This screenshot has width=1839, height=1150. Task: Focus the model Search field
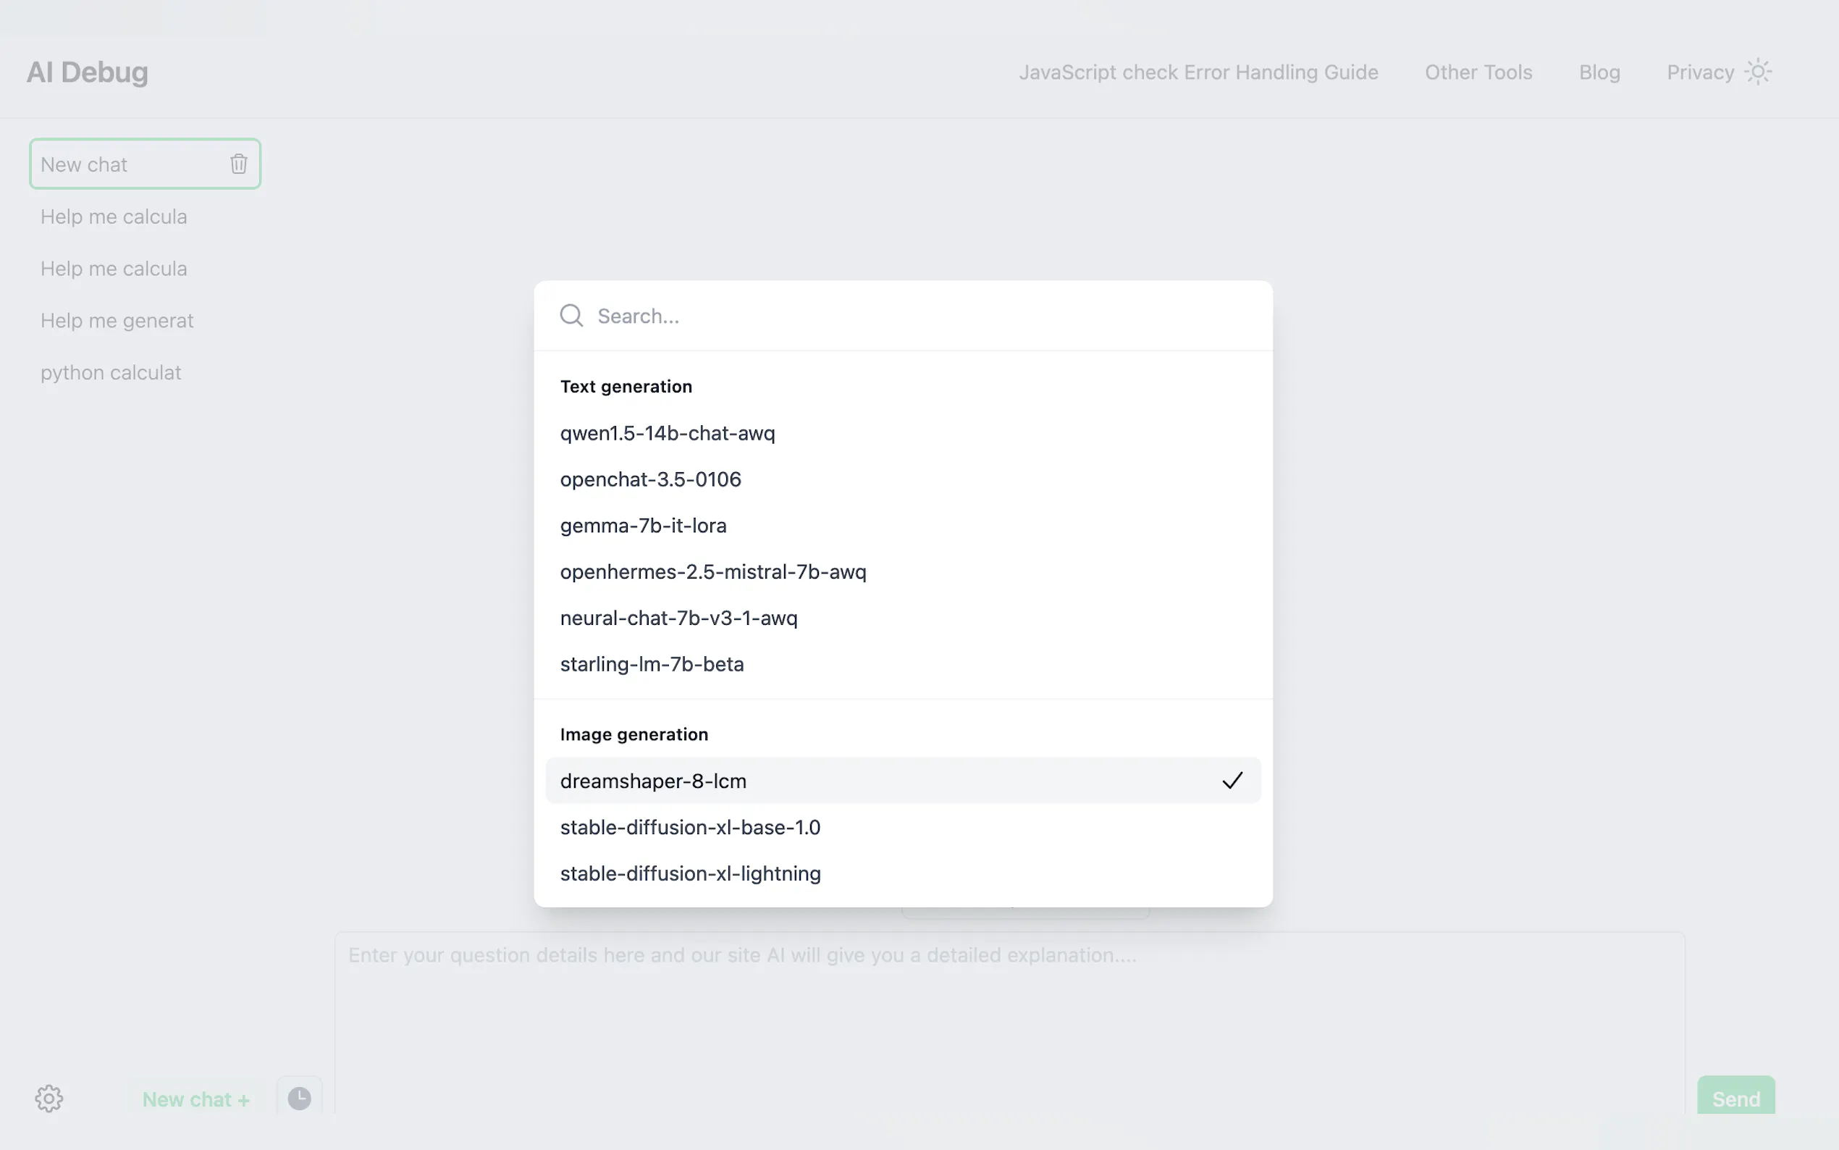[x=912, y=316]
